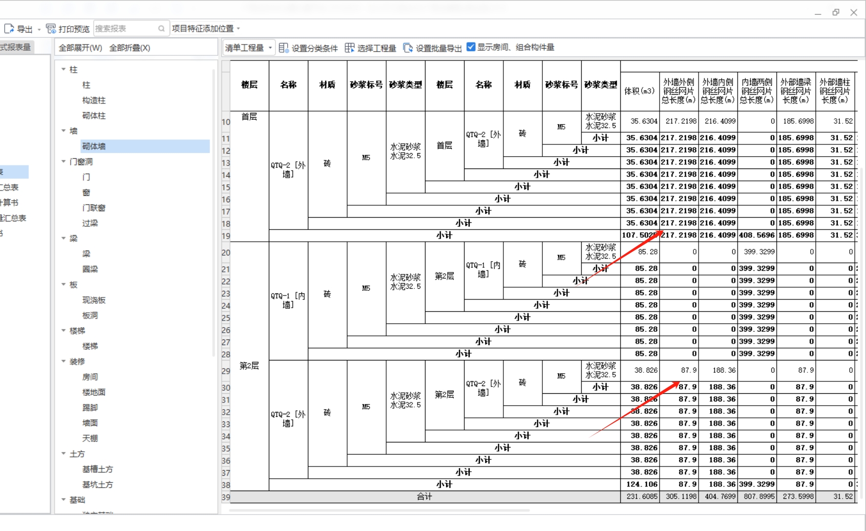Click the 体积(m3) column header
This screenshot has width=866, height=531.
pos(640,91)
